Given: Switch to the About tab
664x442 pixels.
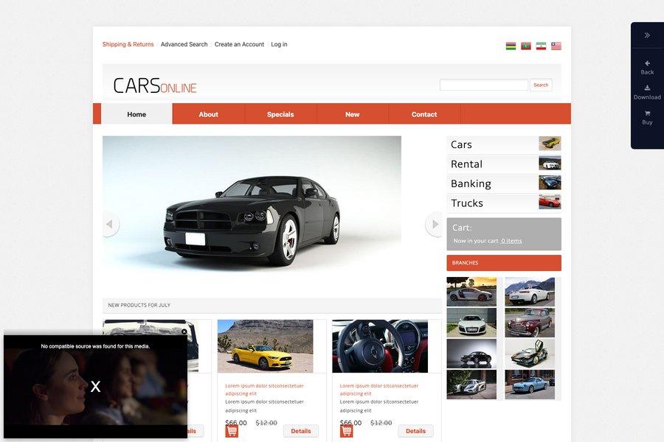Looking at the screenshot, I should (208, 114).
